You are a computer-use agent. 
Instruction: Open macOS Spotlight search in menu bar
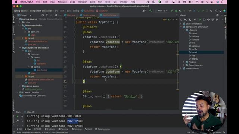click(x=208, y=2)
